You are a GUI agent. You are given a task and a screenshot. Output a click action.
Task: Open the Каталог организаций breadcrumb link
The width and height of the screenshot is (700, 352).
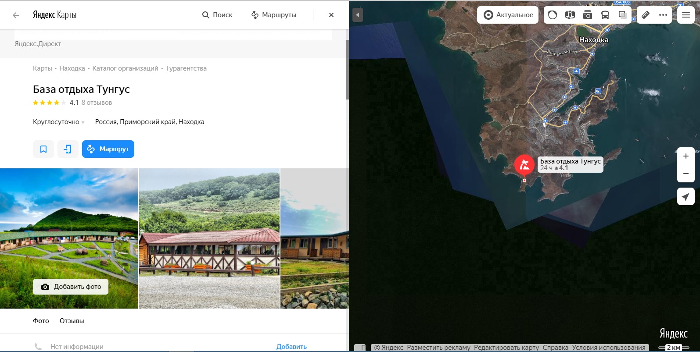pos(125,68)
